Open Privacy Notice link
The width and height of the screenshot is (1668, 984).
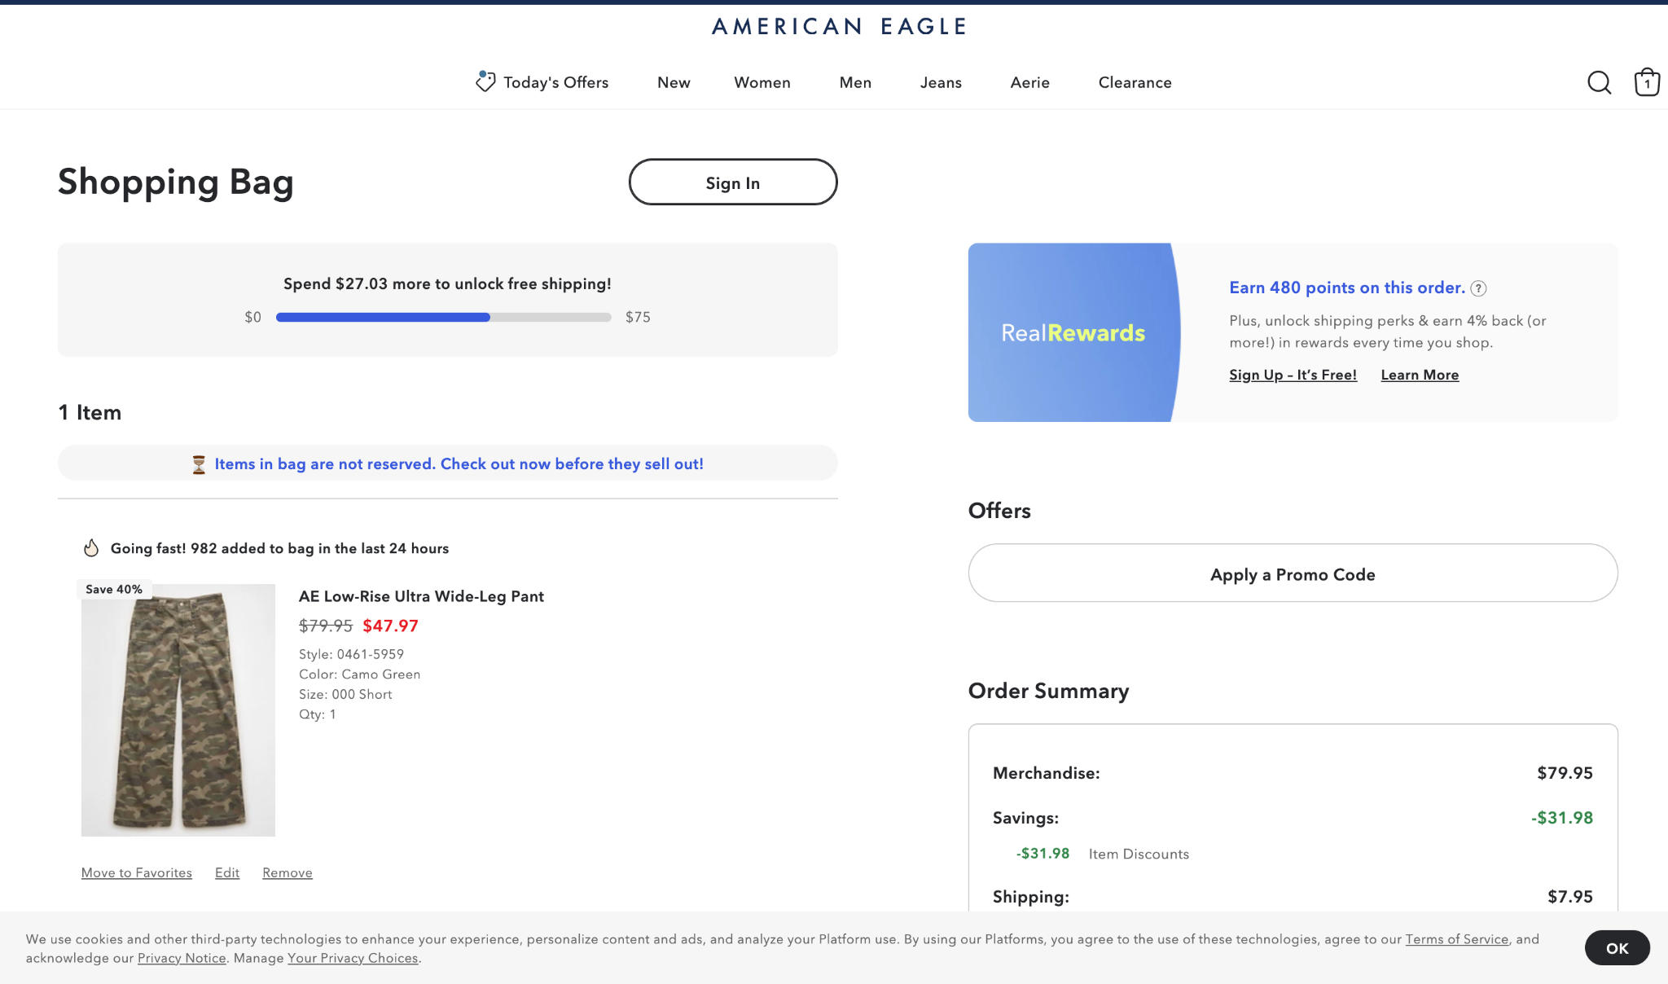(182, 958)
